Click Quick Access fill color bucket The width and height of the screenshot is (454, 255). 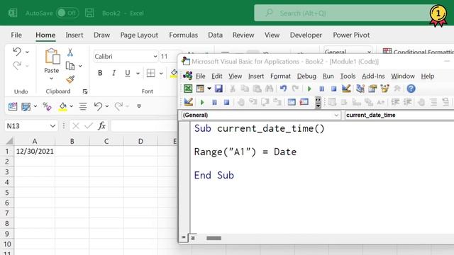coord(62,107)
